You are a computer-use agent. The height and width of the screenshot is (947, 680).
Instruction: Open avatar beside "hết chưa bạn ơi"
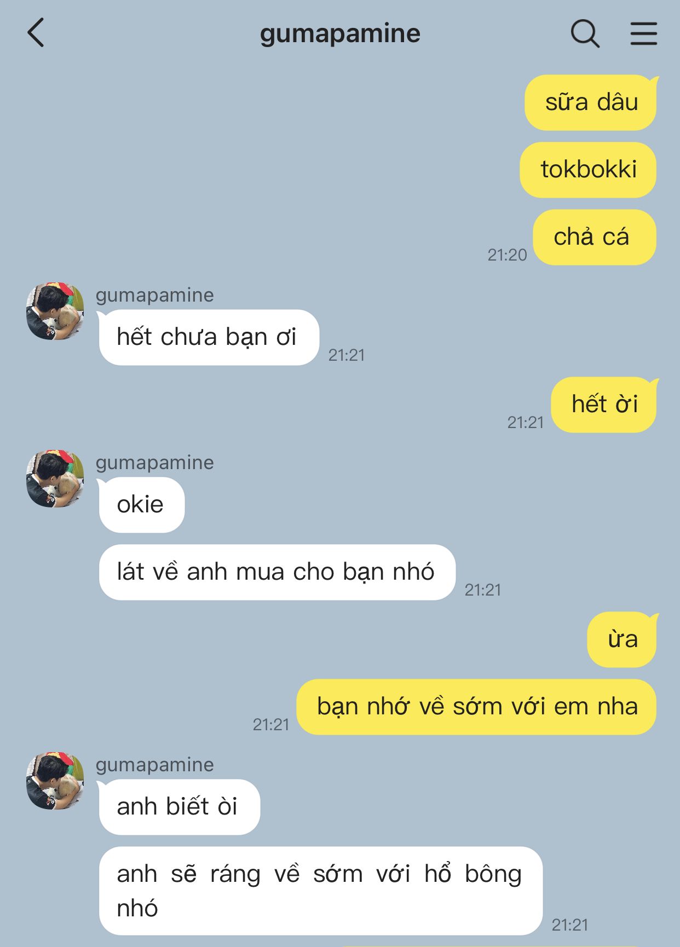pyautogui.click(x=55, y=311)
